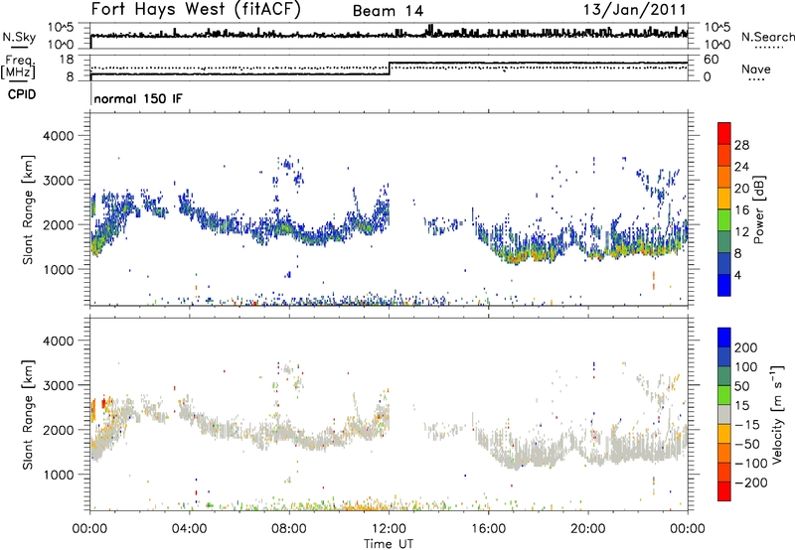Click the red Velocity segment below -200

[724, 491]
